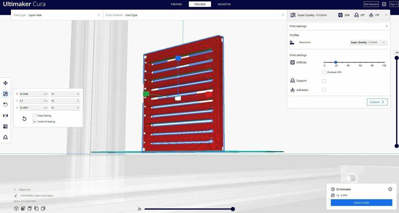Viewport: 399px width, 213px height.
Task: Enable Snap Scaling checkbox
Action: click(34, 115)
